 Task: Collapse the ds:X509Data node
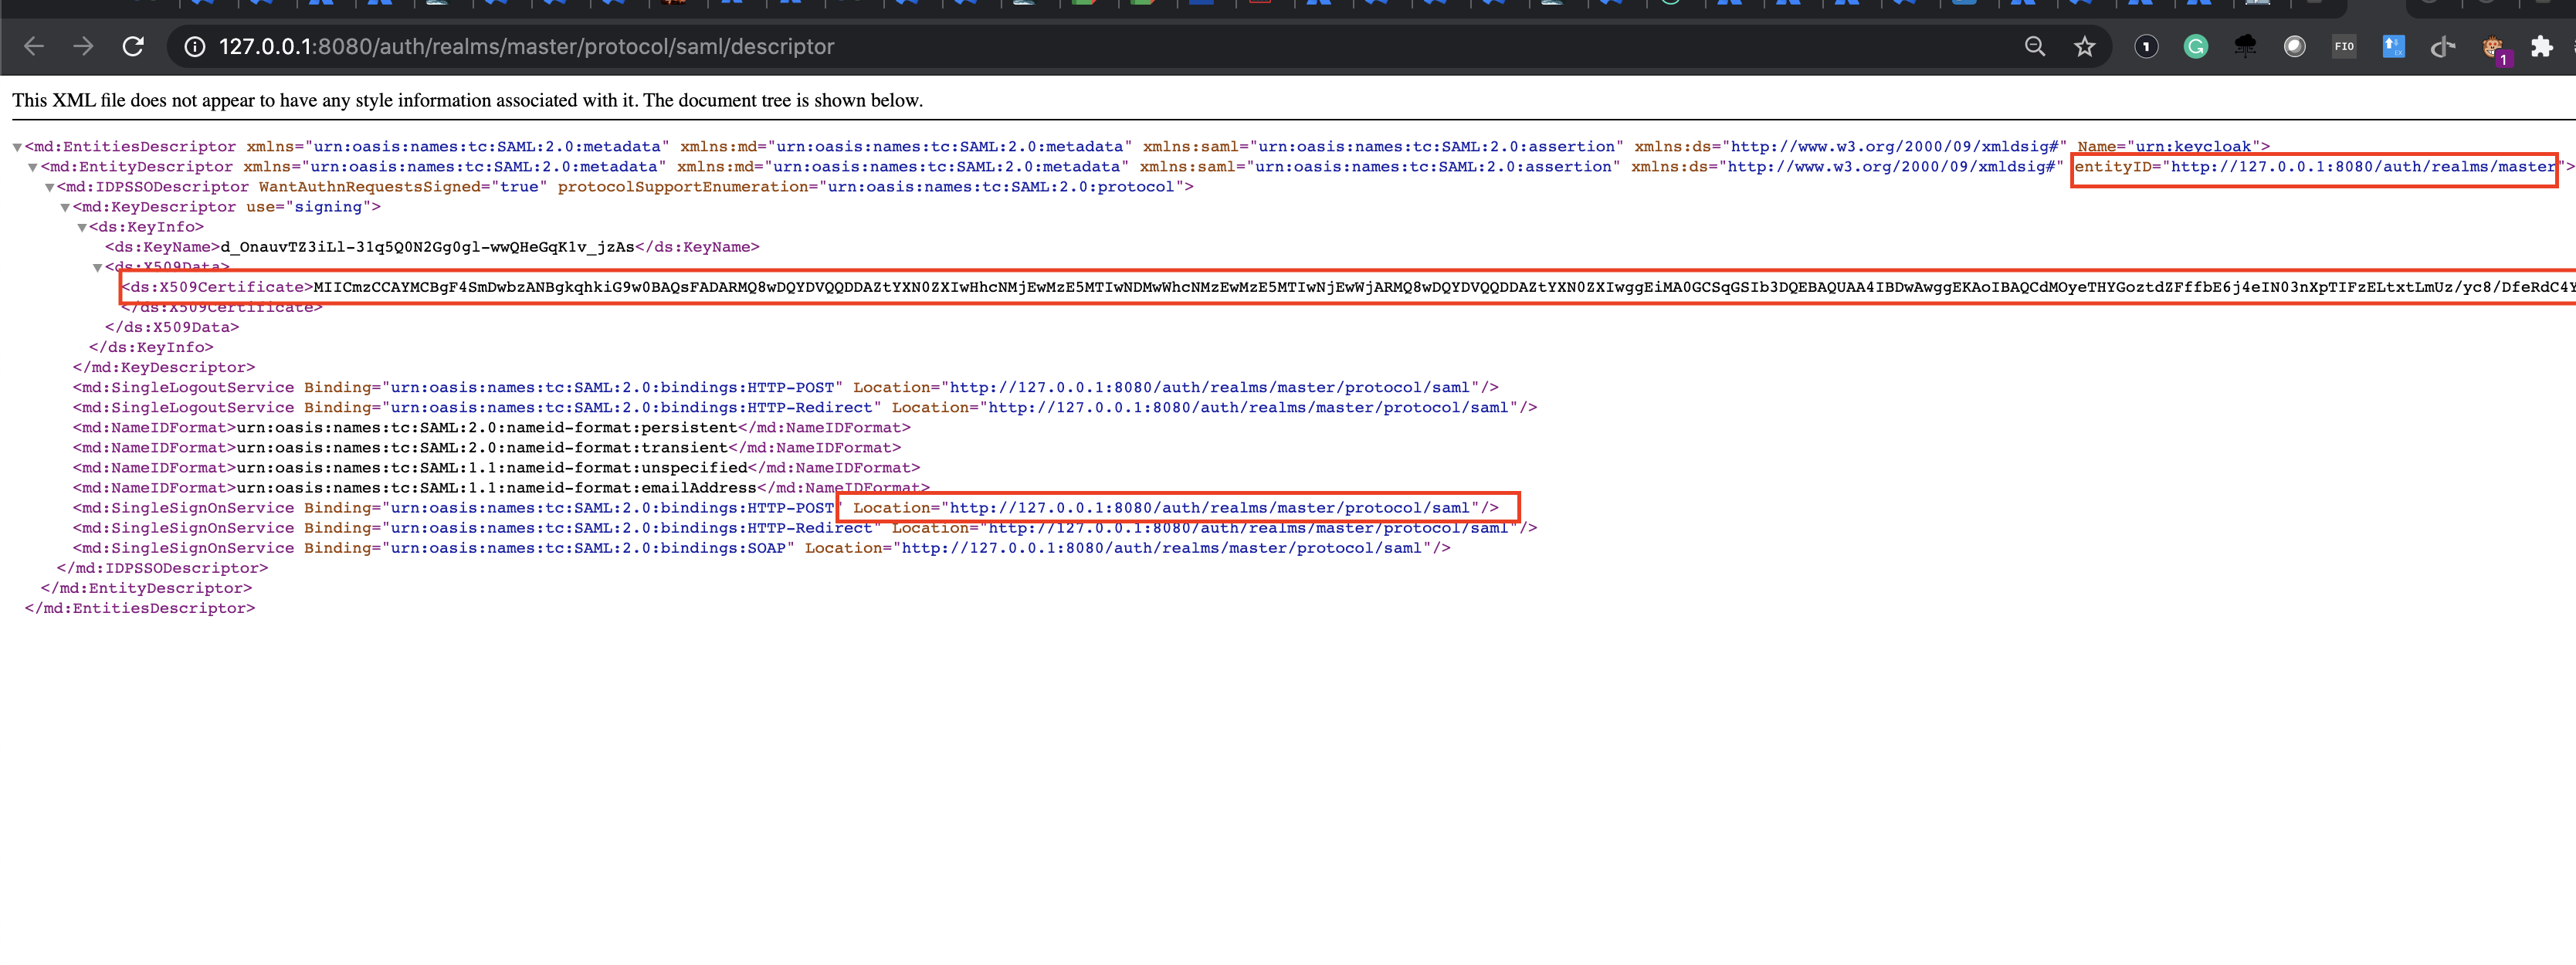coord(97,267)
